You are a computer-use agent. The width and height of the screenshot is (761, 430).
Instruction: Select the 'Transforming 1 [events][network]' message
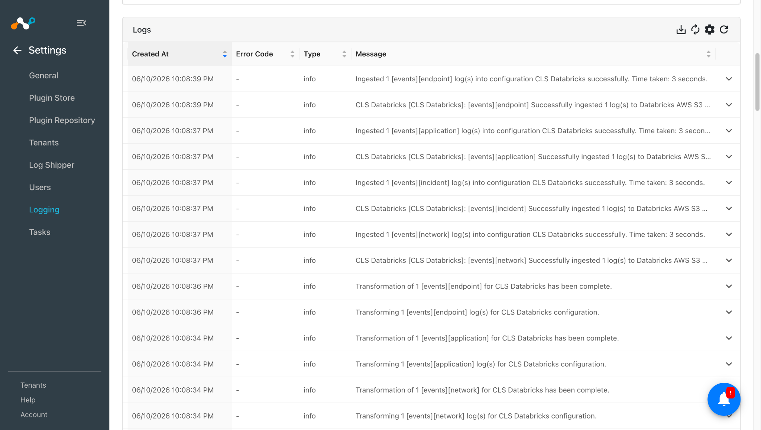[476, 416]
